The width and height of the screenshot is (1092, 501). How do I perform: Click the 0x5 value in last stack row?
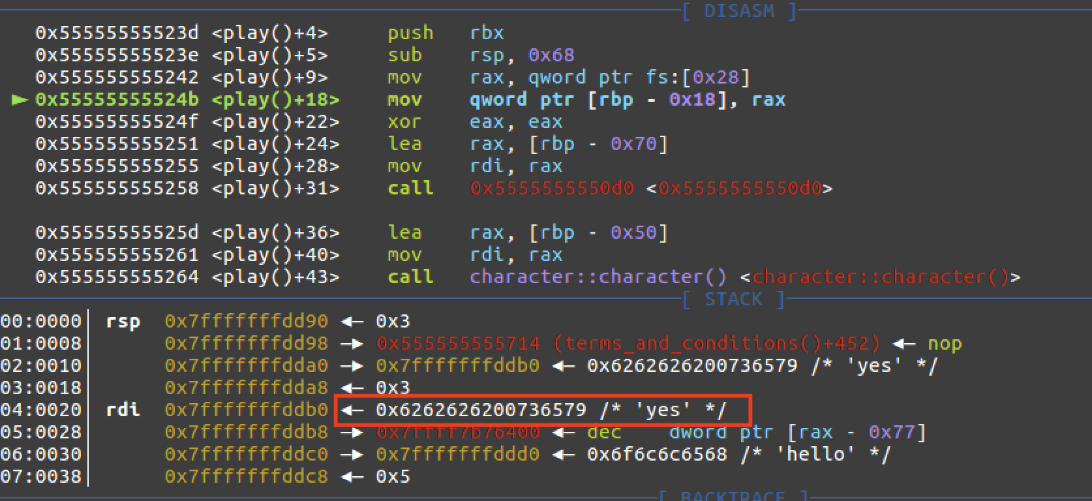(393, 476)
